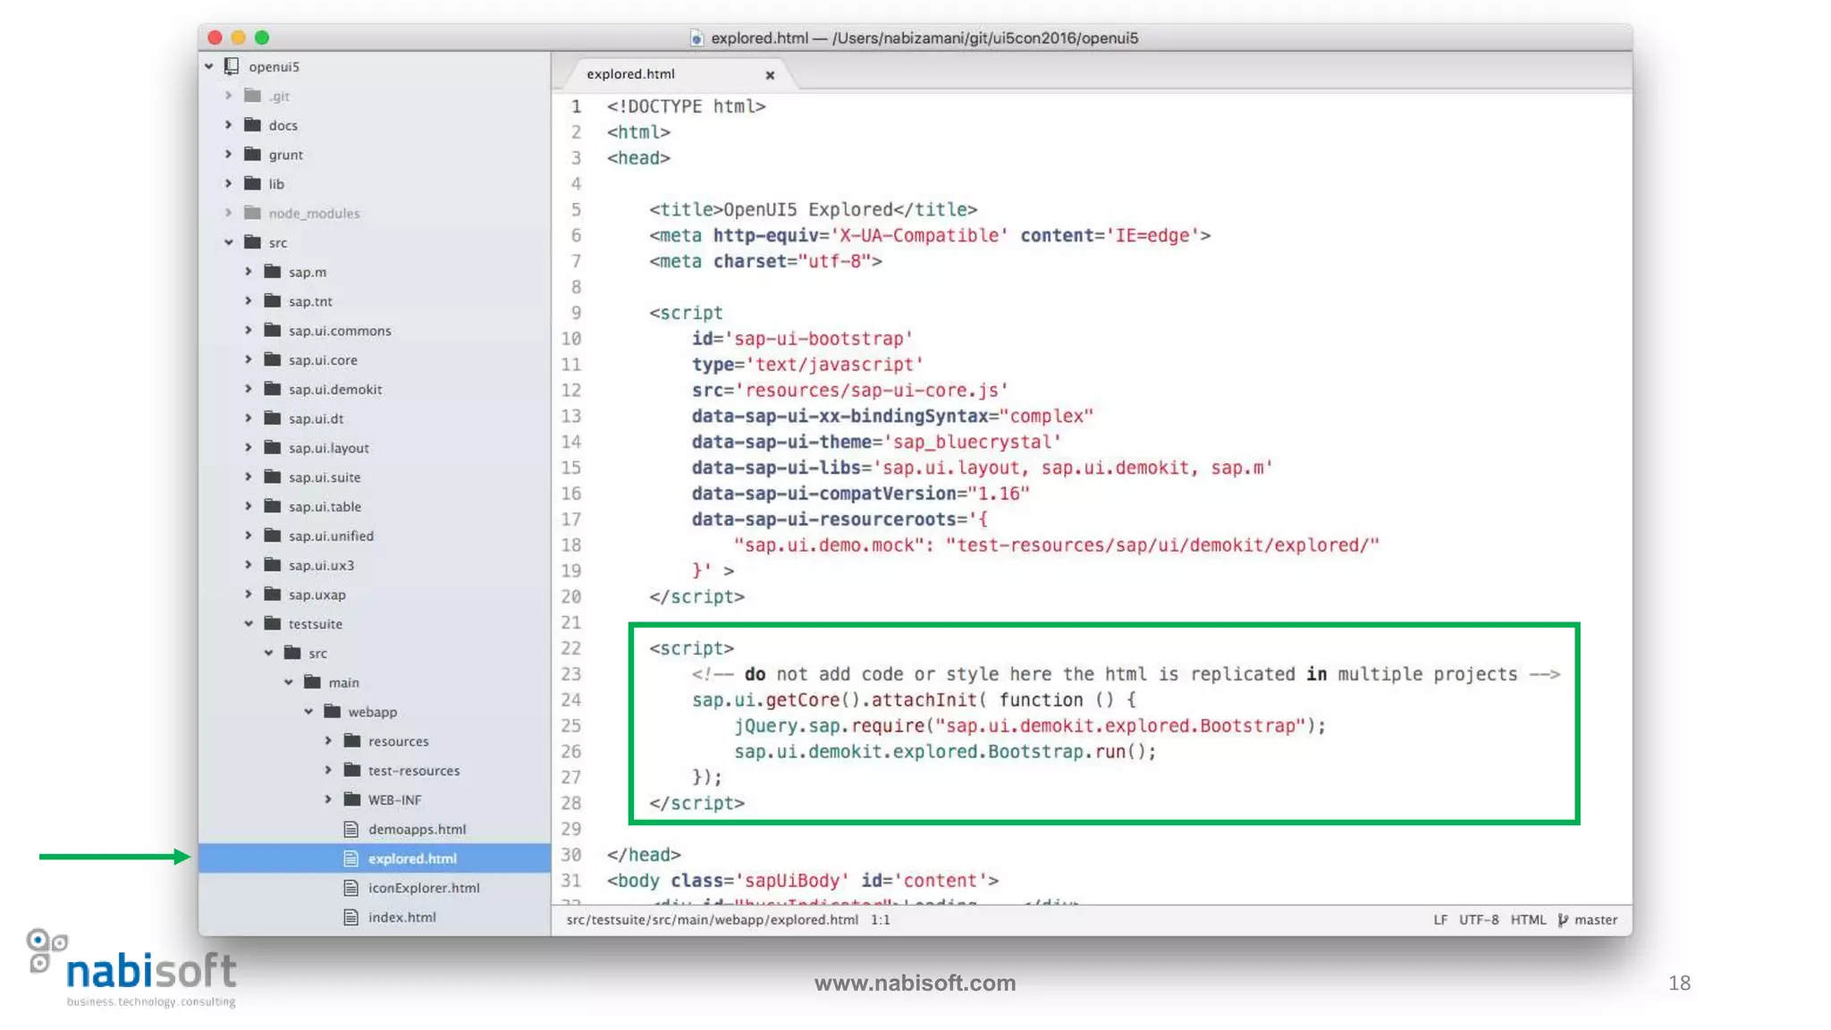Click the LF line ending selector
This screenshot has width=1831, height=1030.
click(x=1440, y=919)
